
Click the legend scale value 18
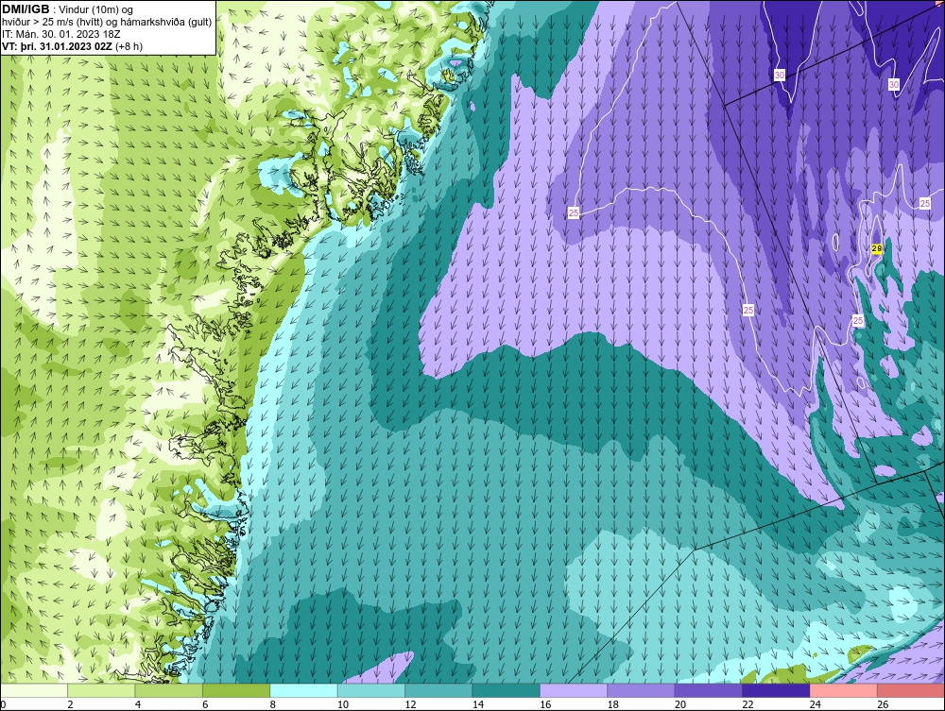click(613, 704)
